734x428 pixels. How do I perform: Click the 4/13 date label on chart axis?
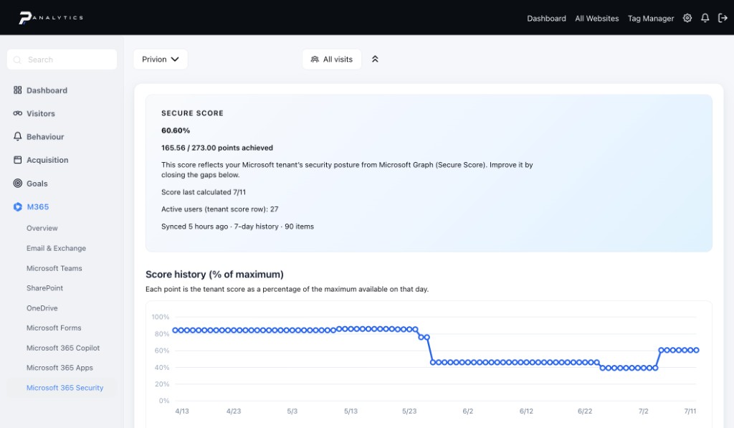182,411
